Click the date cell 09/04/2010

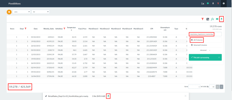click(x=36, y=72)
